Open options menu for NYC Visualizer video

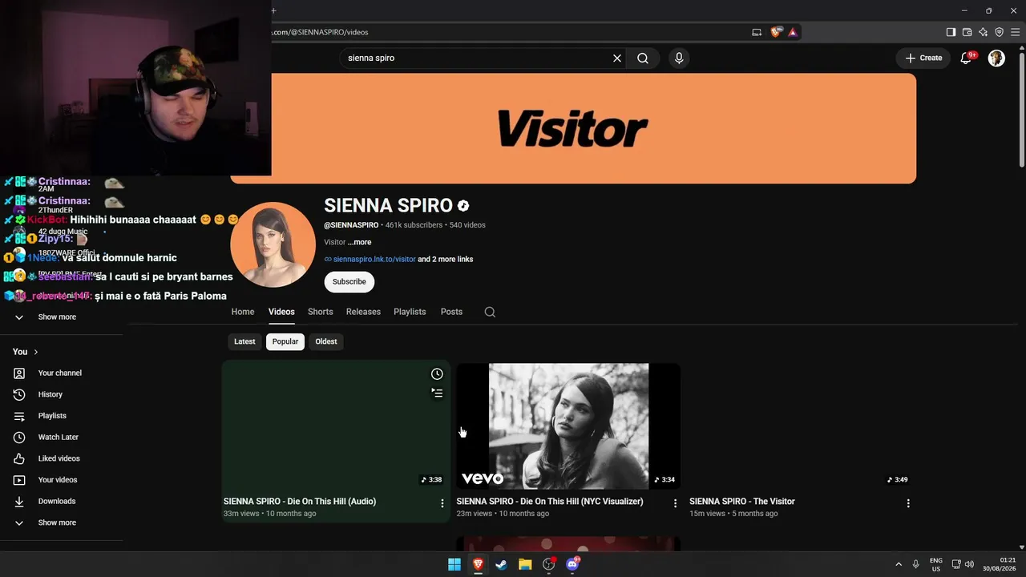pyautogui.click(x=675, y=503)
